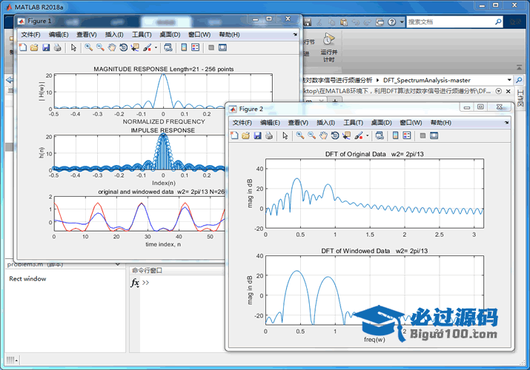This screenshot has height=370, width=530.
Task: Click search magnifier in documentation field
Action: coord(498,22)
